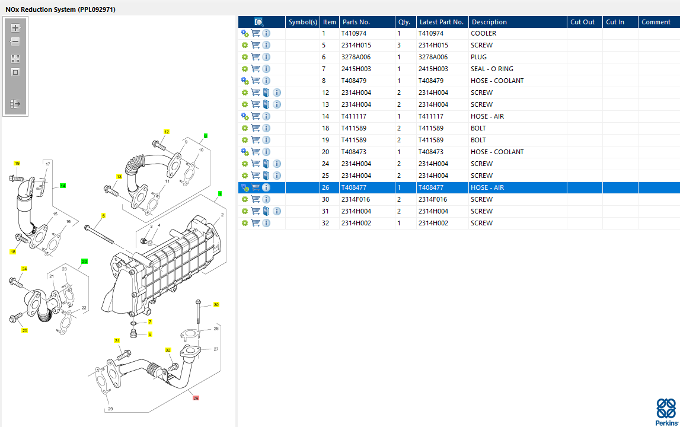Click yellow callout 7 on the diagram
Viewport: 680px width, 427px height.
[x=150, y=322]
